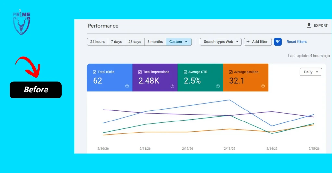
Task: Click the plus icon in Add filter
Action: coord(248,42)
